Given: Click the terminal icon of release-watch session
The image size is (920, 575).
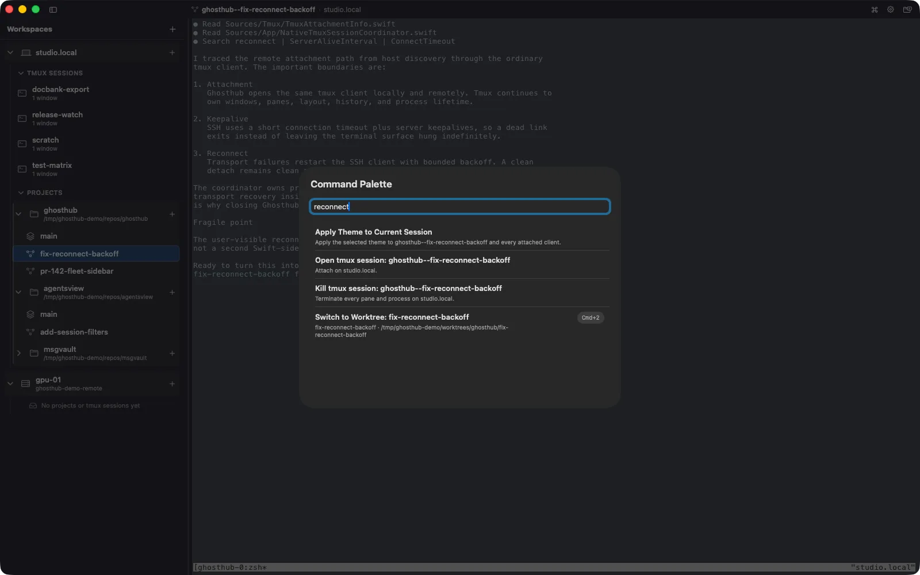Looking at the screenshot, I should [x=22, y=118].
